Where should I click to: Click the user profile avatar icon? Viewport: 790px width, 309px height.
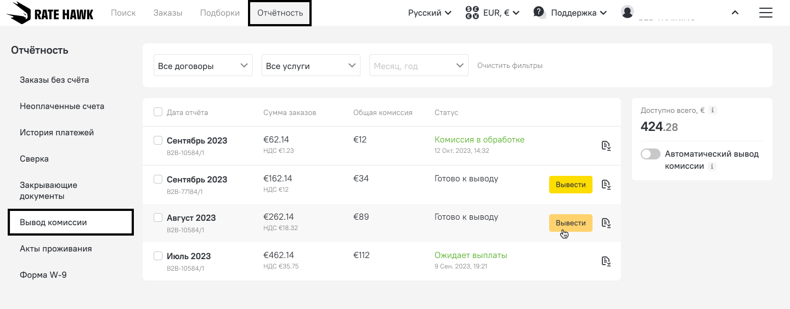[627, 12]
